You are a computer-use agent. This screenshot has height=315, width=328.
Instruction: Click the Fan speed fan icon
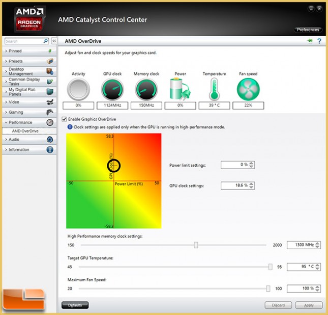248,89
